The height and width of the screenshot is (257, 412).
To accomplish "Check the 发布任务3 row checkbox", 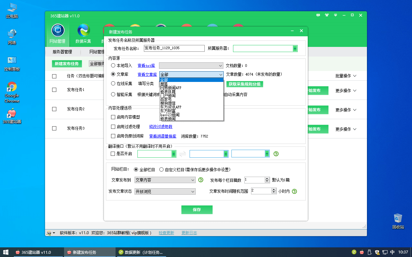I will pyautogui.click(x=54, y=128).
